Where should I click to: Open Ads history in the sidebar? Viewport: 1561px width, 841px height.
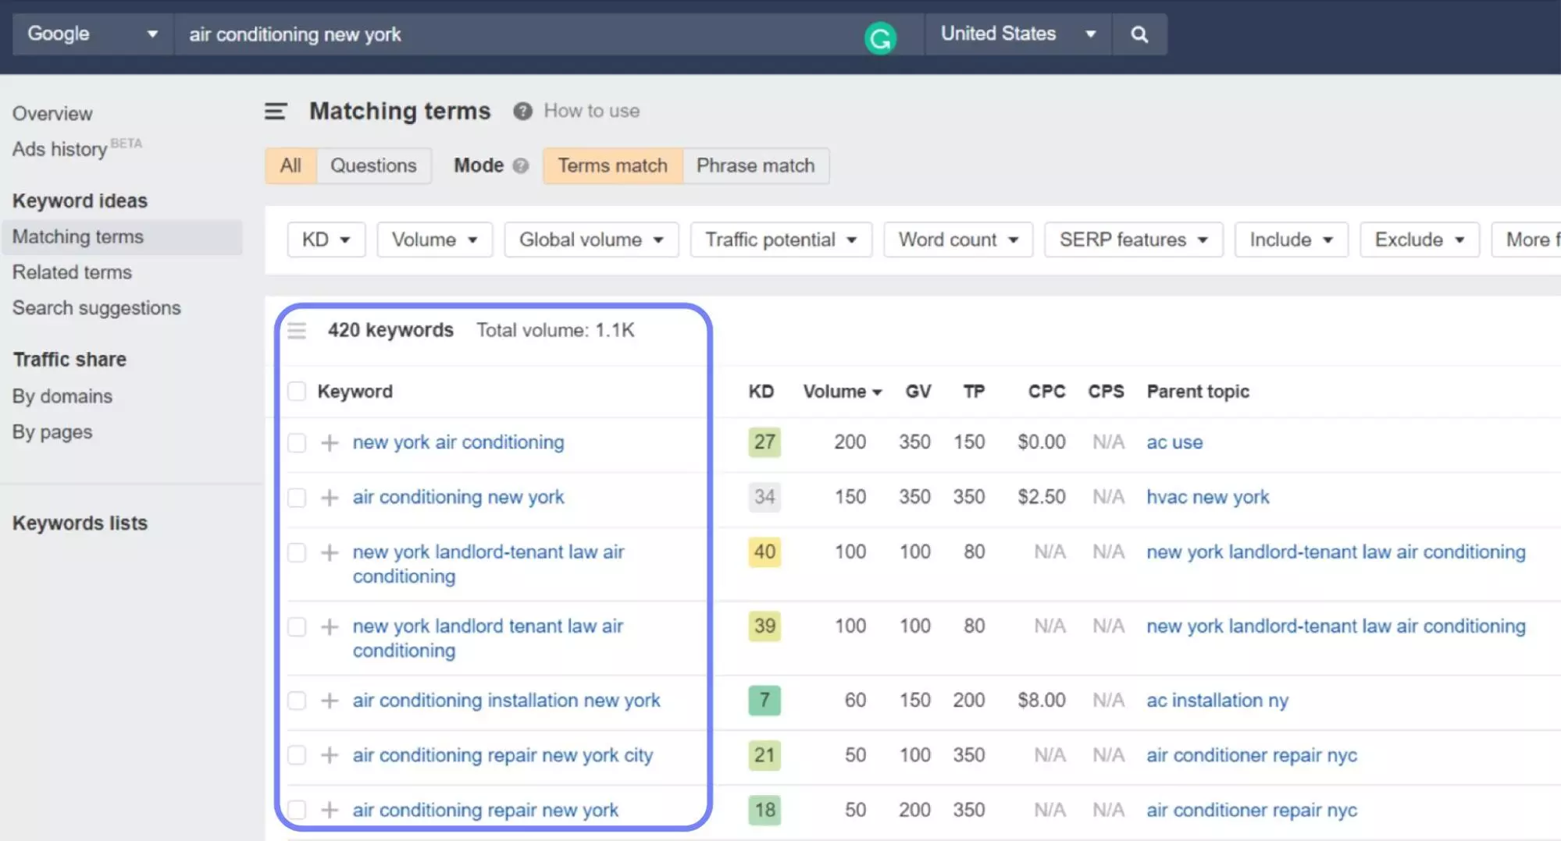coord(60,149)
